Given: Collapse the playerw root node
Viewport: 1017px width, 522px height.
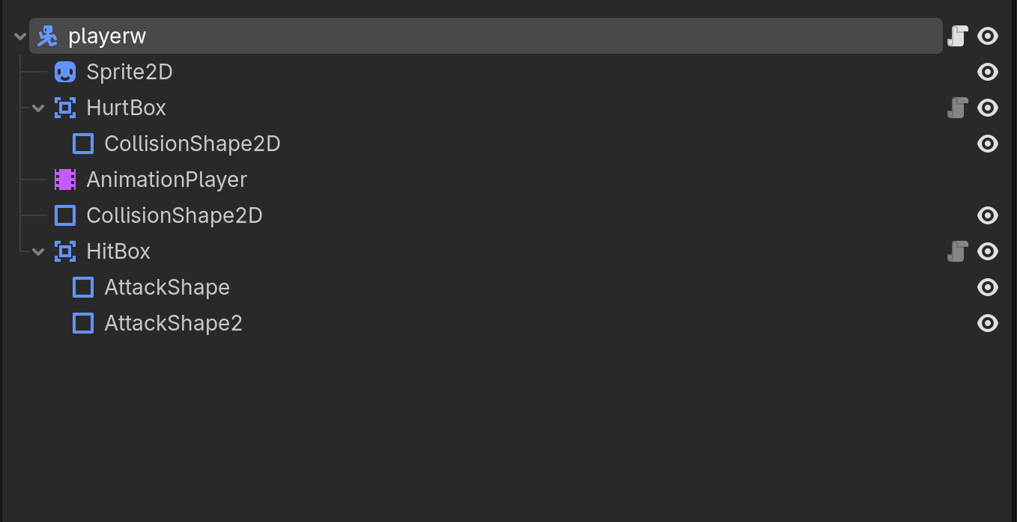Looking at the screenshot, I should click(20, 36).
